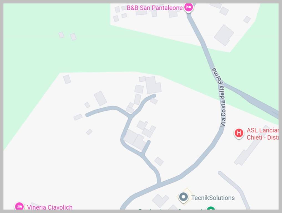The height and width of the screenshot is (213, 282).
Task: Select the green pin at bottom edge
Action: point(211,208)
